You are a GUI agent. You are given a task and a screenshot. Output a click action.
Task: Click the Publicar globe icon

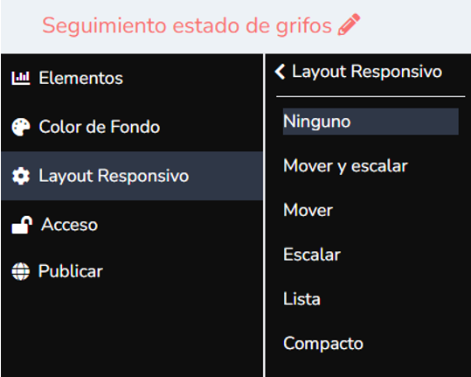point(21,271)
